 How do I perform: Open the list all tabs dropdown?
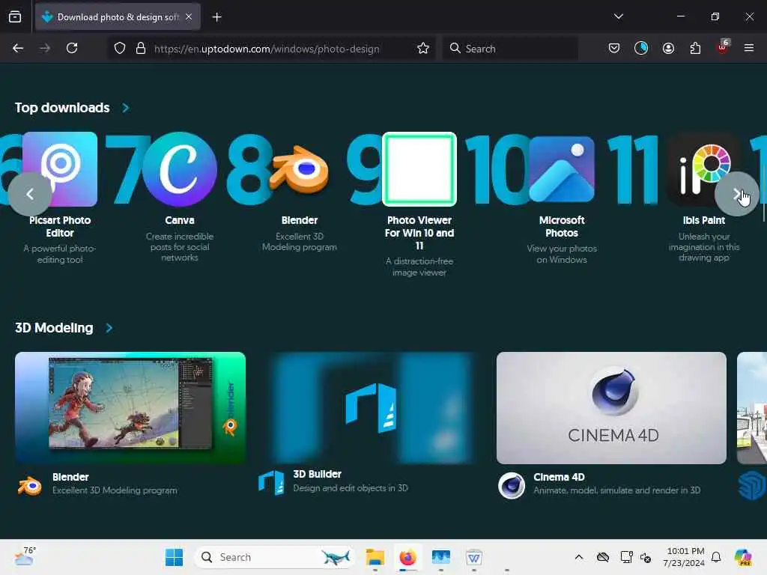[x=618, y=16]
